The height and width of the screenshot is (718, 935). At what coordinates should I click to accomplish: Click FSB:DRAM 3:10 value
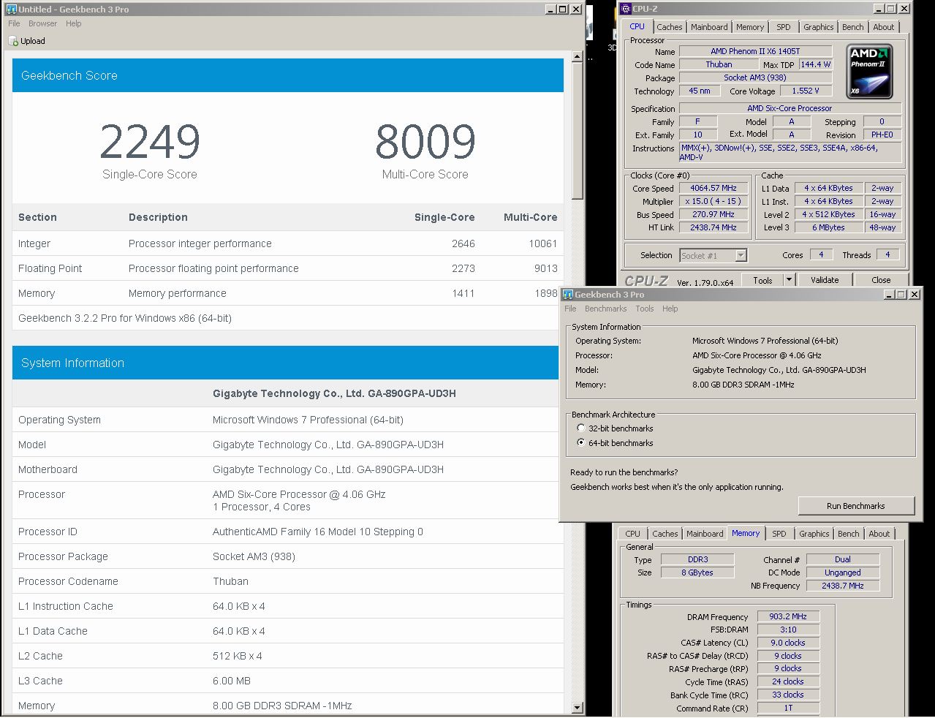(x=788, y=630)
